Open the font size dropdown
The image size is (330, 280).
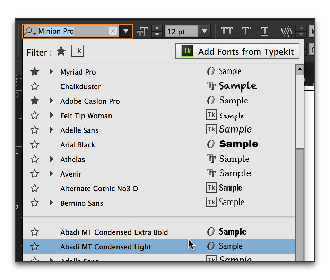pyautogui.click(x=204, y=31)
